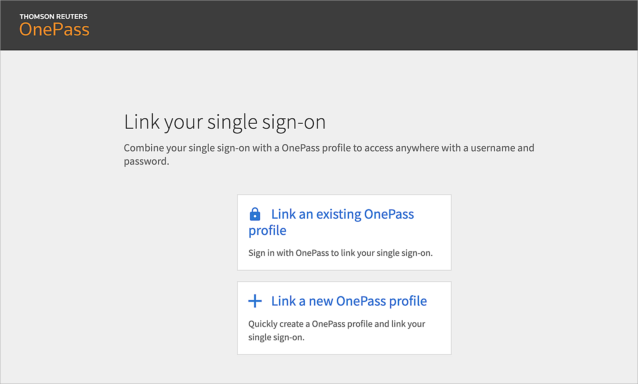Click the "single sign-on." line in the new-profile card
The width and height of the screenshot is (638, 384).
(276, 337)
